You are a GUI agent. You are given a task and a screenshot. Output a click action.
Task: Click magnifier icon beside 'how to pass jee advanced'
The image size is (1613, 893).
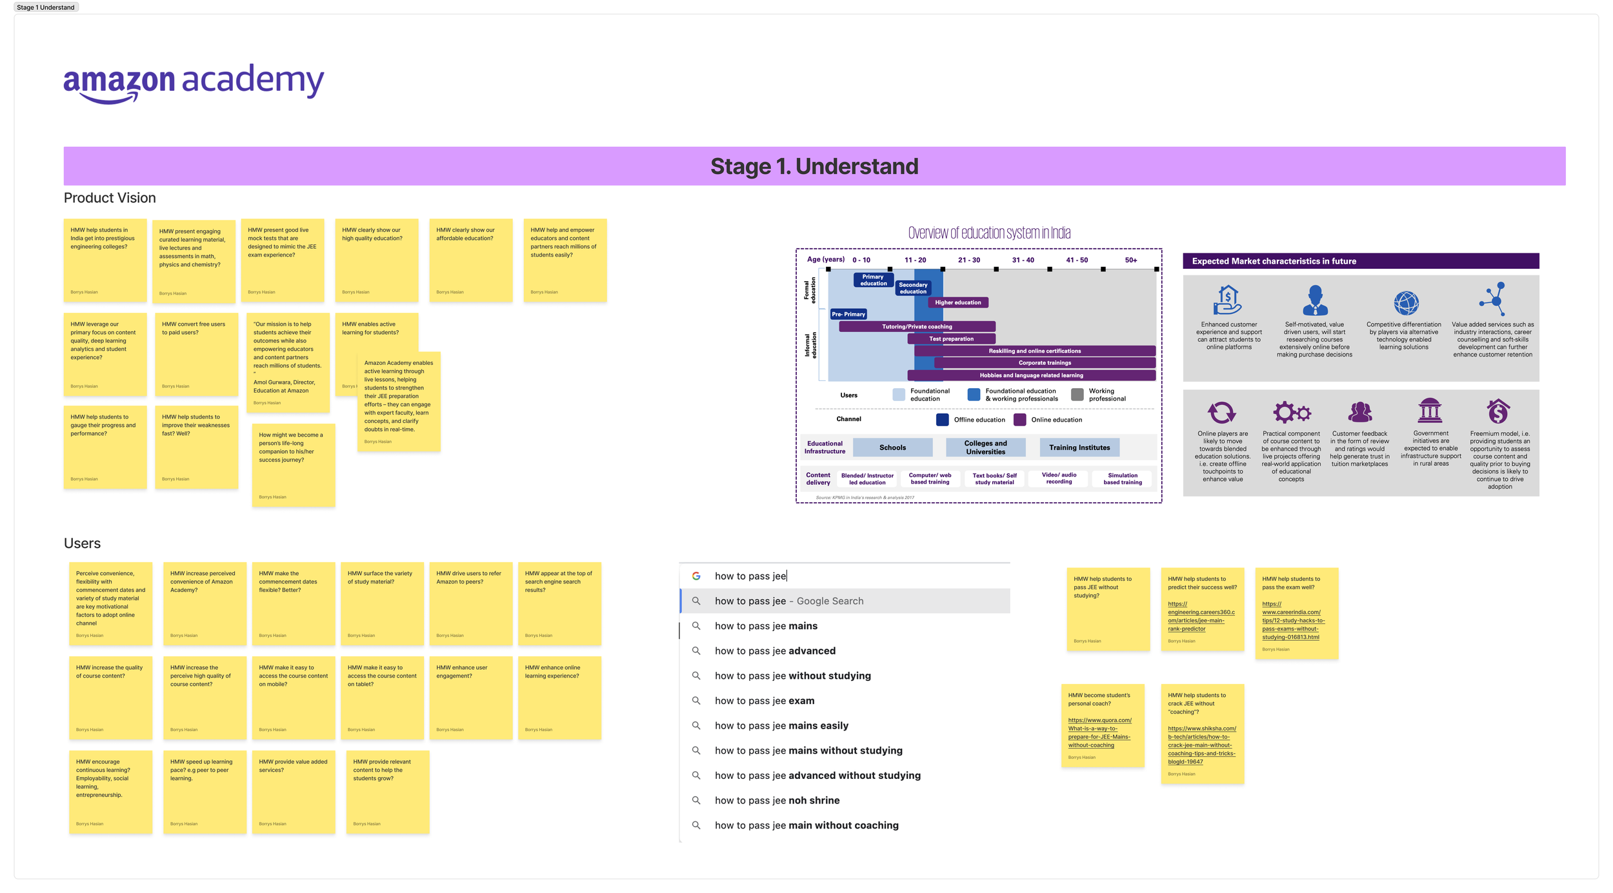(696, 651)
